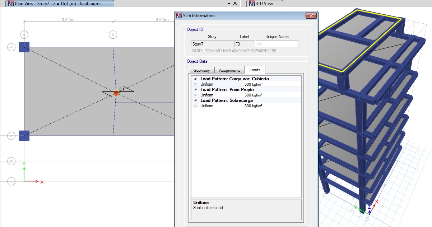The image size is (432, 227).
Task: Click the Slab Information title bar icon
Action: (179, 16)
